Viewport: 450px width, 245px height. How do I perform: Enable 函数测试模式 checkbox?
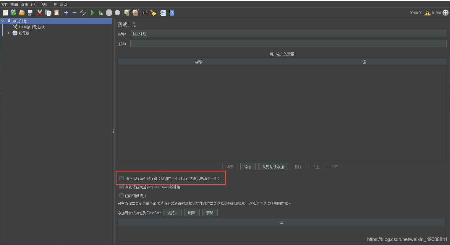click(x=121, y=195)
